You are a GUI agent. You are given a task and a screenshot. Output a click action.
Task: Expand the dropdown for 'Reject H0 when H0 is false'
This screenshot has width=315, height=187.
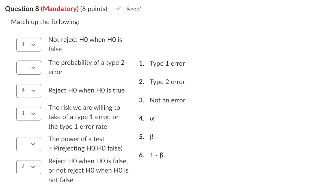(x=29, y=167)
